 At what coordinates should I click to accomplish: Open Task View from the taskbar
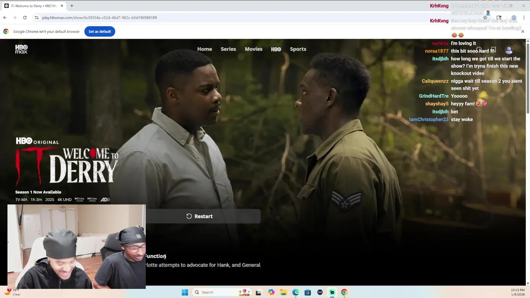point(258,292)
